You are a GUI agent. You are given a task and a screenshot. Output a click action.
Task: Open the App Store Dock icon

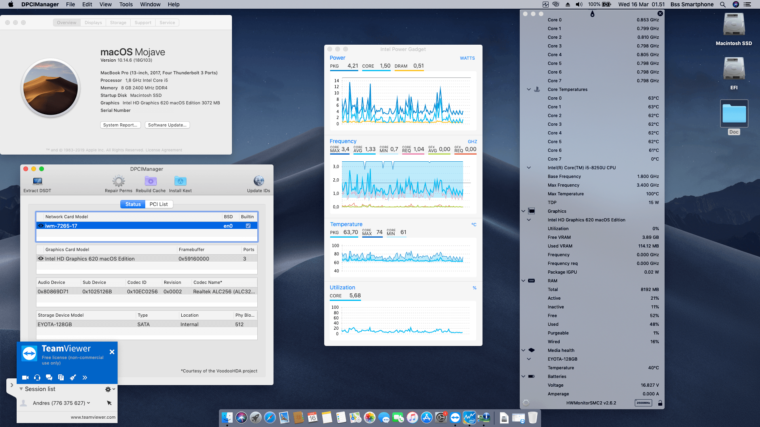[x=427, y=418]
